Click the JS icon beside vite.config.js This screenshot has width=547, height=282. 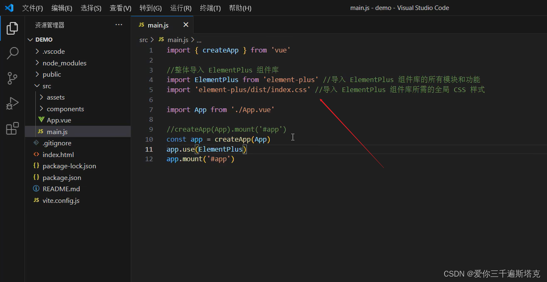[x=36, y=200]
